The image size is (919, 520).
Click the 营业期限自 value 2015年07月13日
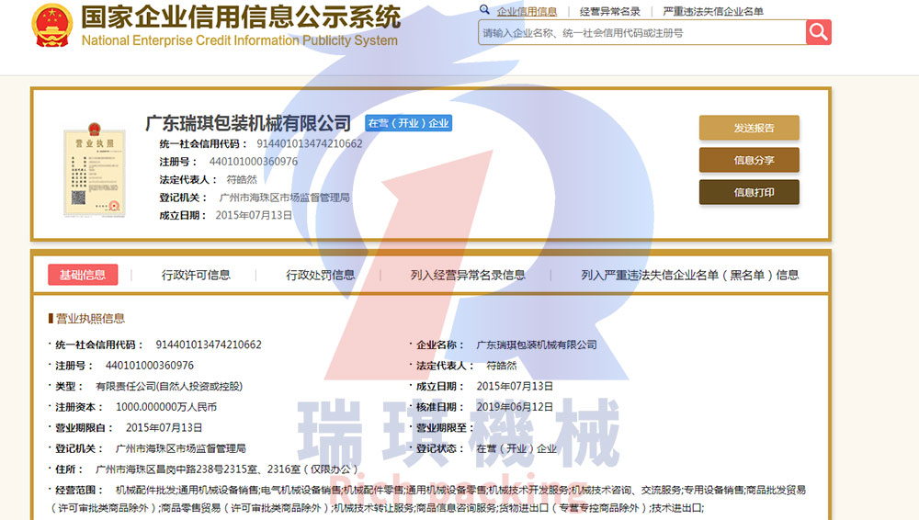click(x=165, y=428)
